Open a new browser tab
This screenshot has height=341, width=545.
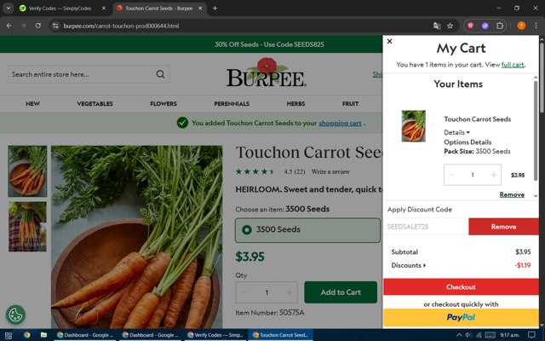tap(215, 8)
